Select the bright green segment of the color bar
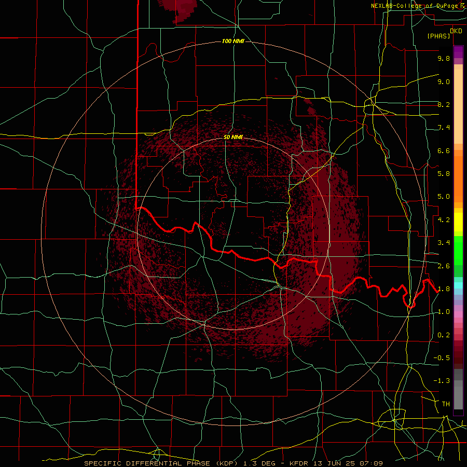 coord(458,251)
